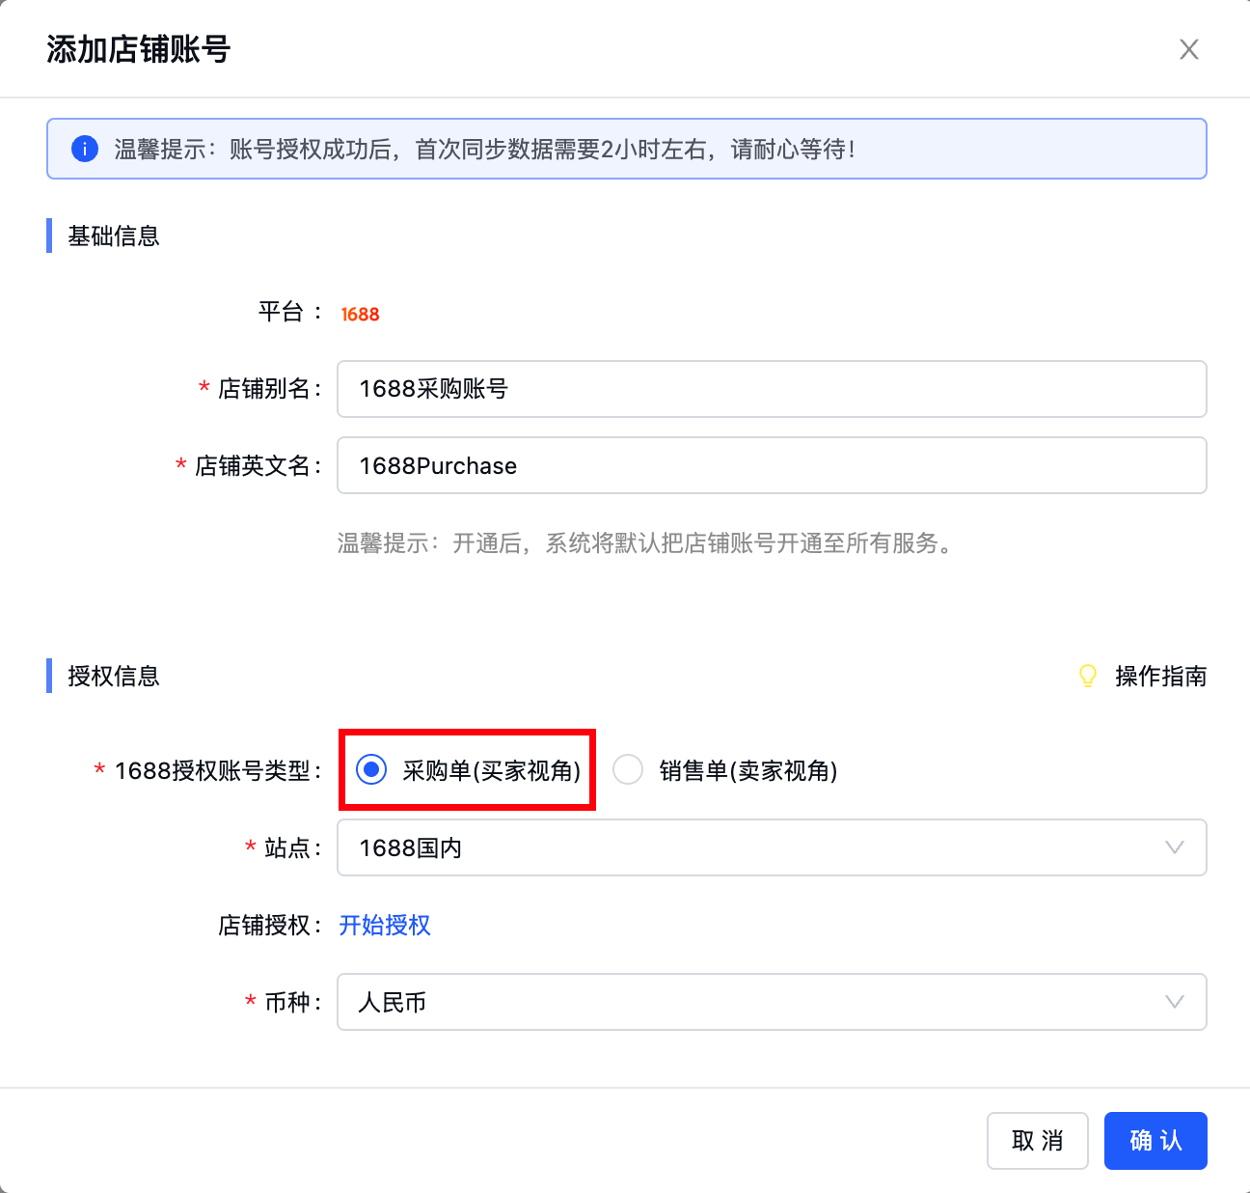Click the chevron on the 币种 selector

1174,1002
